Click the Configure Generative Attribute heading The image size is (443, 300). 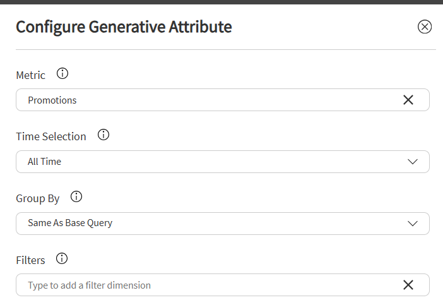coord(124,27)
